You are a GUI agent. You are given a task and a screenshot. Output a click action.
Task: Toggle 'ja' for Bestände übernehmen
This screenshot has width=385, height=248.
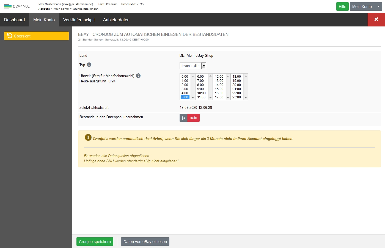[183, 118]
